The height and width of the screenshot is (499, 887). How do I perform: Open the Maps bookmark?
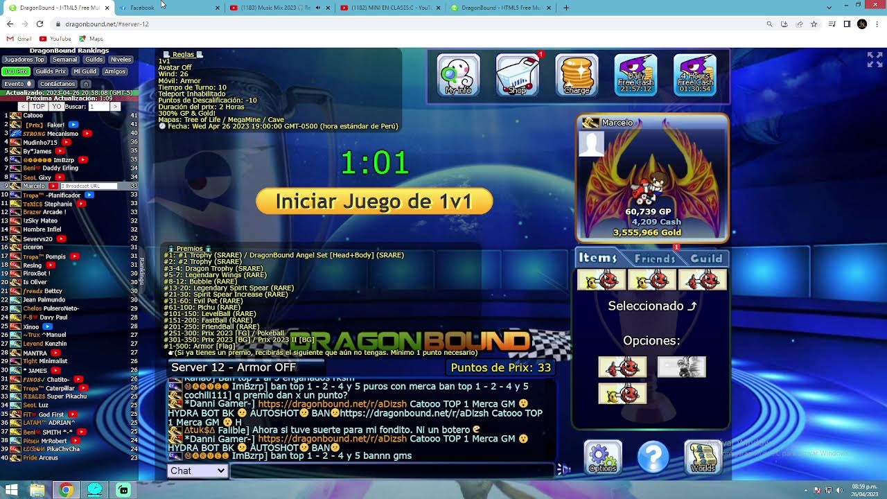tap(91, 39)
